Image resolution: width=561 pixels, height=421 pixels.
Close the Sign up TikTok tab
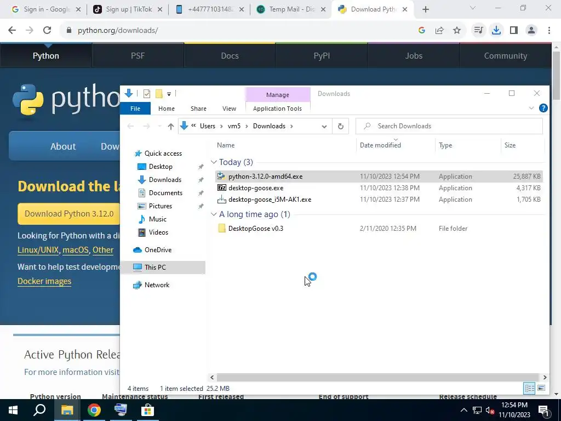click(x=160, y=9)
